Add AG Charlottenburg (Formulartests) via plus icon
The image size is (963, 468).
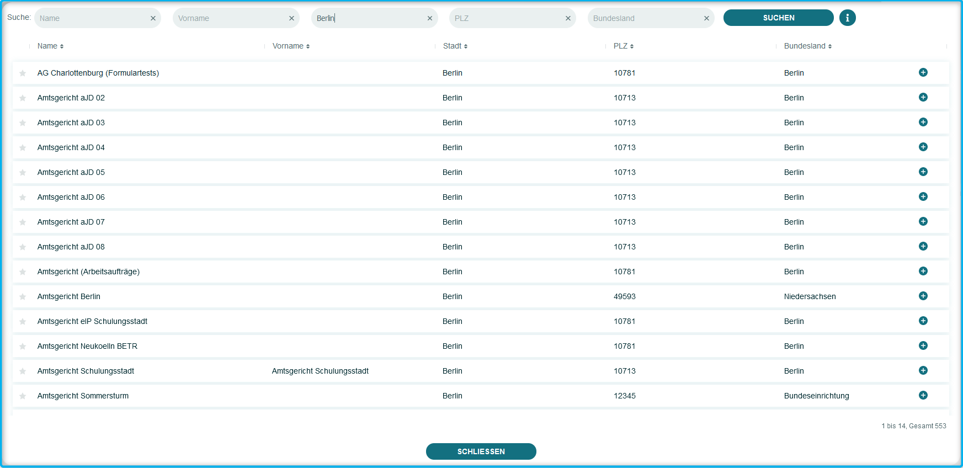[923, 72]
